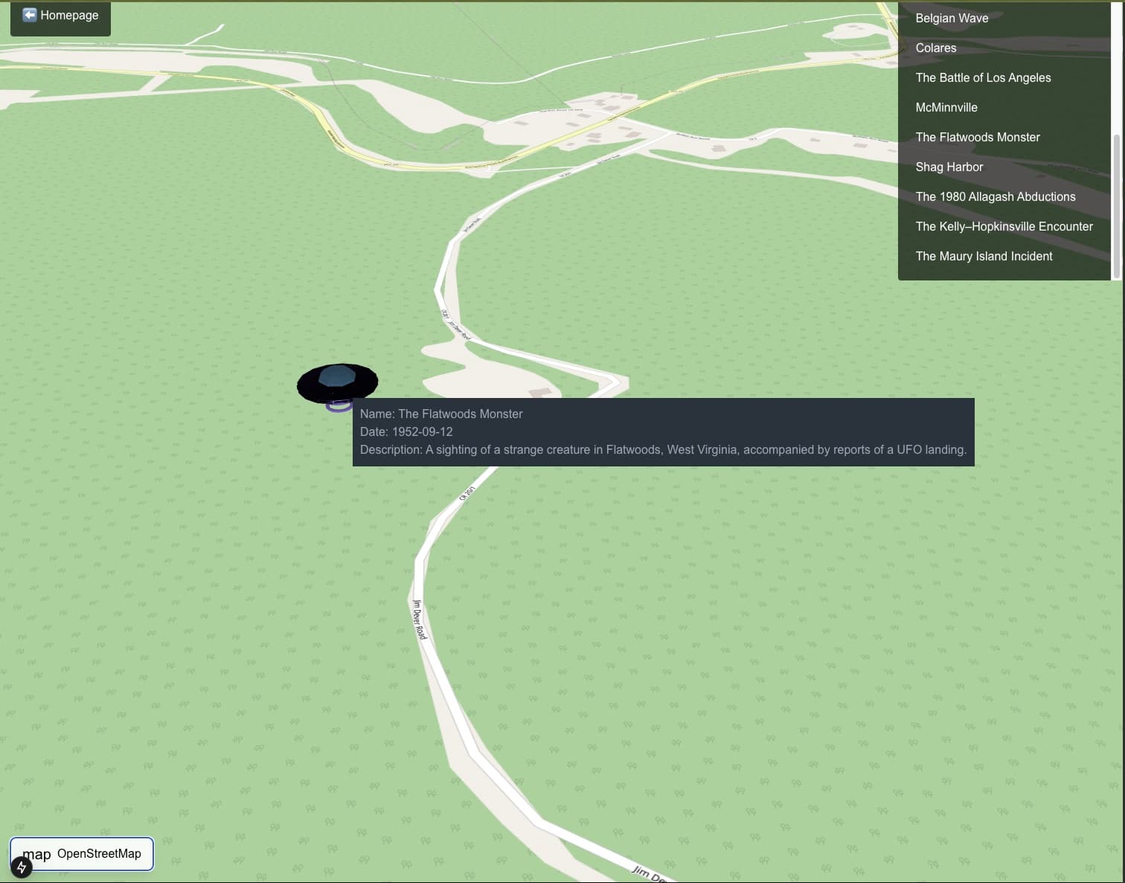The image size is (1125, 883).
Task: Click the lightning bolt icon in the corner
Action: 22,867
